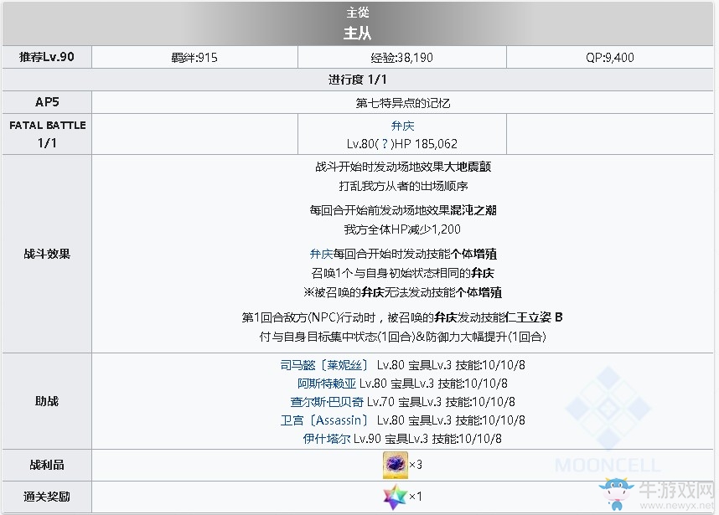This screenshot has height=515, width=719.
Task: Select 伊什塔尔 Lv.90 宝具Lv.3 stats text
Action: [x=427, y=439]
